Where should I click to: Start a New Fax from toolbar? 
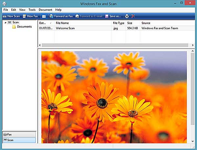[x=30, y=16]
